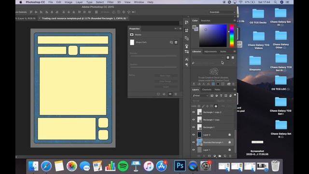Filter layers by adjustment layers icon

[216, 96]
